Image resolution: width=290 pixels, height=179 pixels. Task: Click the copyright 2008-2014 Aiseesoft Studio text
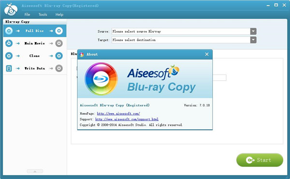pyautogui.click(x=131, y=125)
